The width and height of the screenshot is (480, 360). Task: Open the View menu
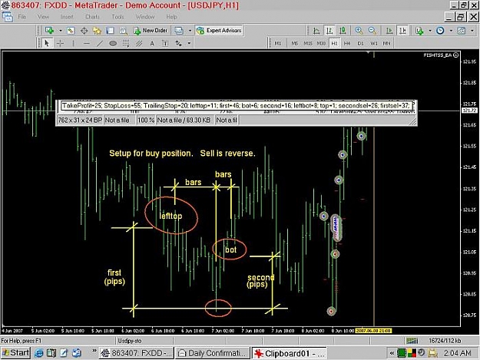tap(43, 17)
